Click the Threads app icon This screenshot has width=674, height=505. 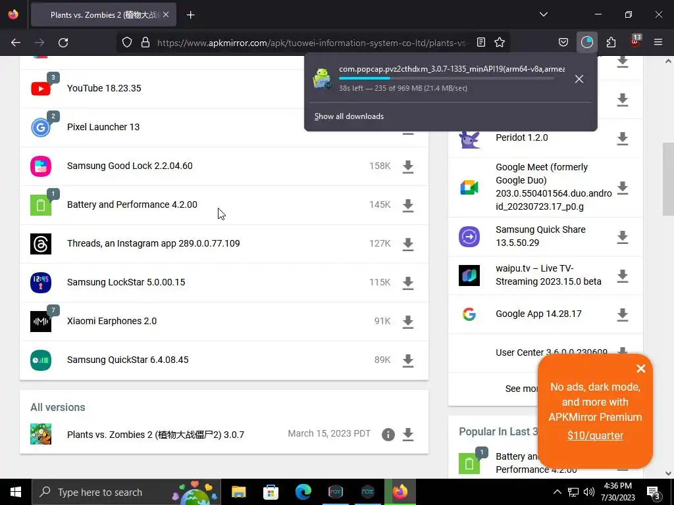41,244
